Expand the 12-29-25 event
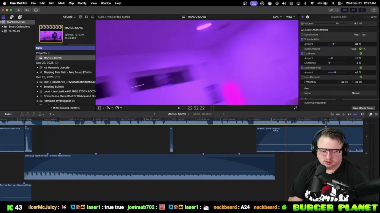Image resolution: width=380 pixels, height=213 pixels. 2,31
